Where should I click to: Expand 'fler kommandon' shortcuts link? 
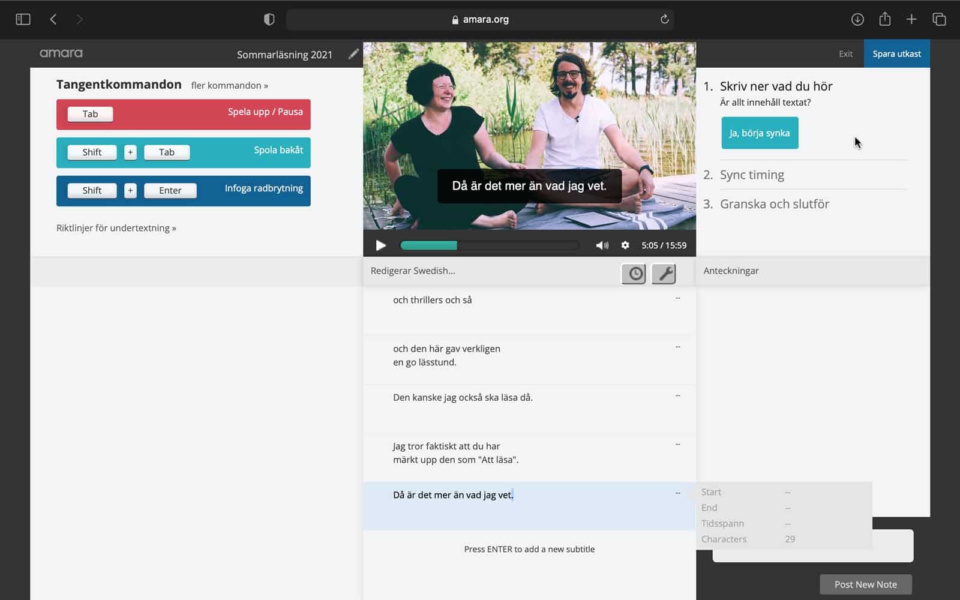[229, 85]
